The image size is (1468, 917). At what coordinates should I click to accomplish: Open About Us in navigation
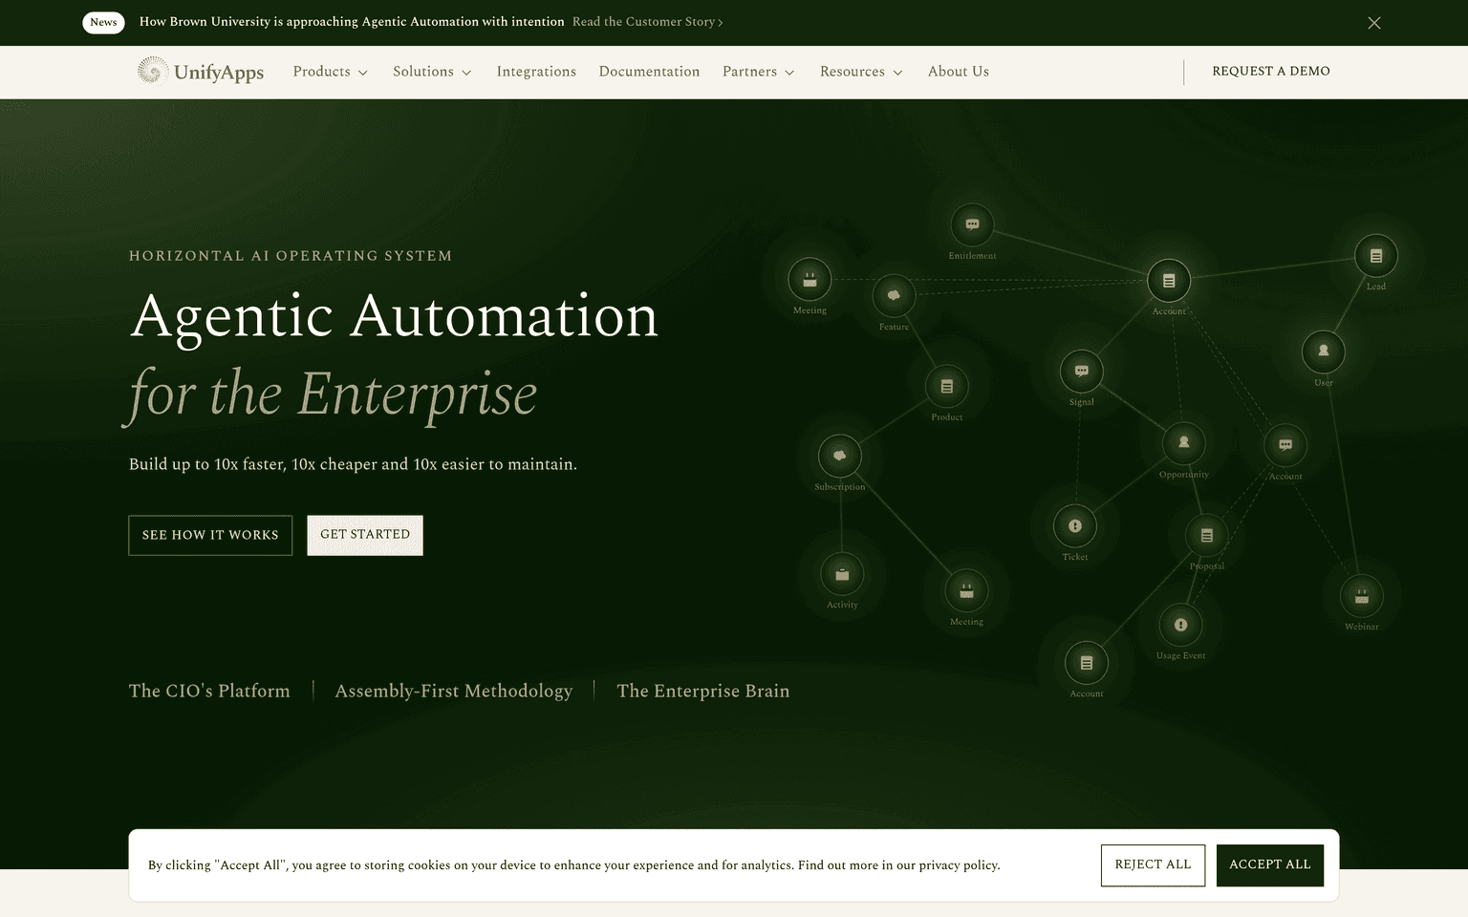pos(959,72)
